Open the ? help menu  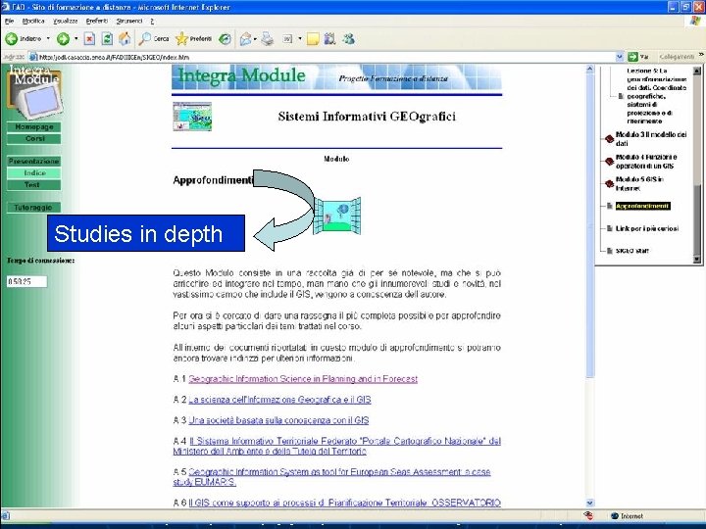click(x=152, y=22)
